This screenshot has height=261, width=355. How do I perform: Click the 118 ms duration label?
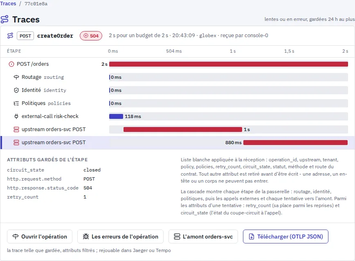pos(133,116)
